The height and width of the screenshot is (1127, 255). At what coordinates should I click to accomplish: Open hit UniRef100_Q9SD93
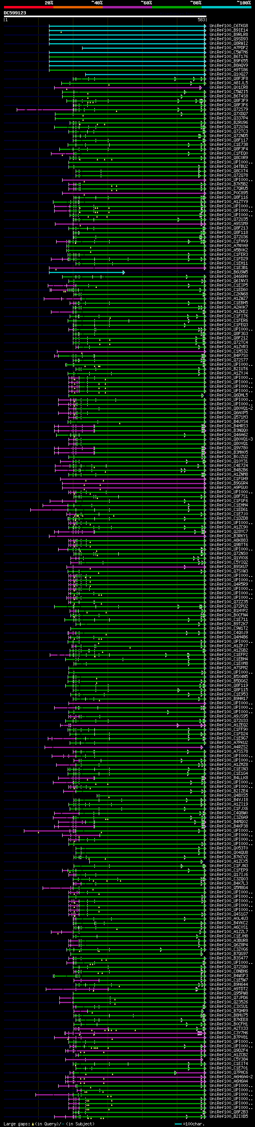pyautogui.click(x=229, y=39)
